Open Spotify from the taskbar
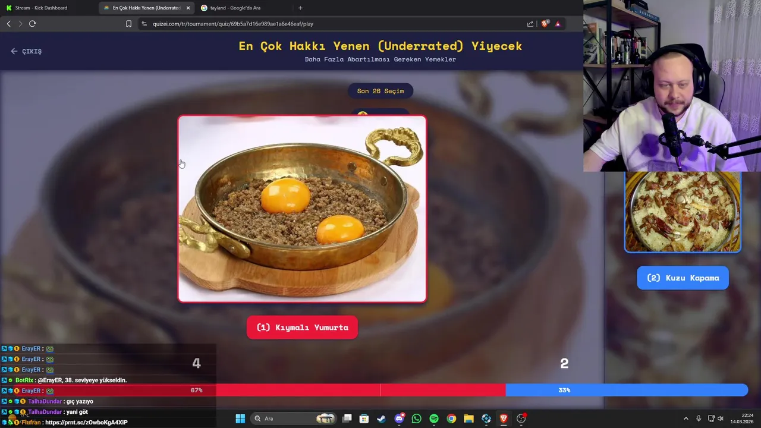The height and width of the screenshot is (428, 761). (x=434, y=418)
